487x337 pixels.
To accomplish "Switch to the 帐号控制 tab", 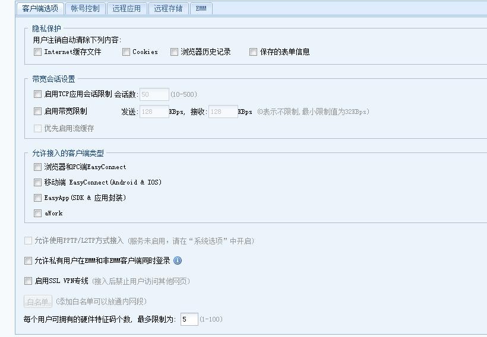I will [x=86, y=8].
